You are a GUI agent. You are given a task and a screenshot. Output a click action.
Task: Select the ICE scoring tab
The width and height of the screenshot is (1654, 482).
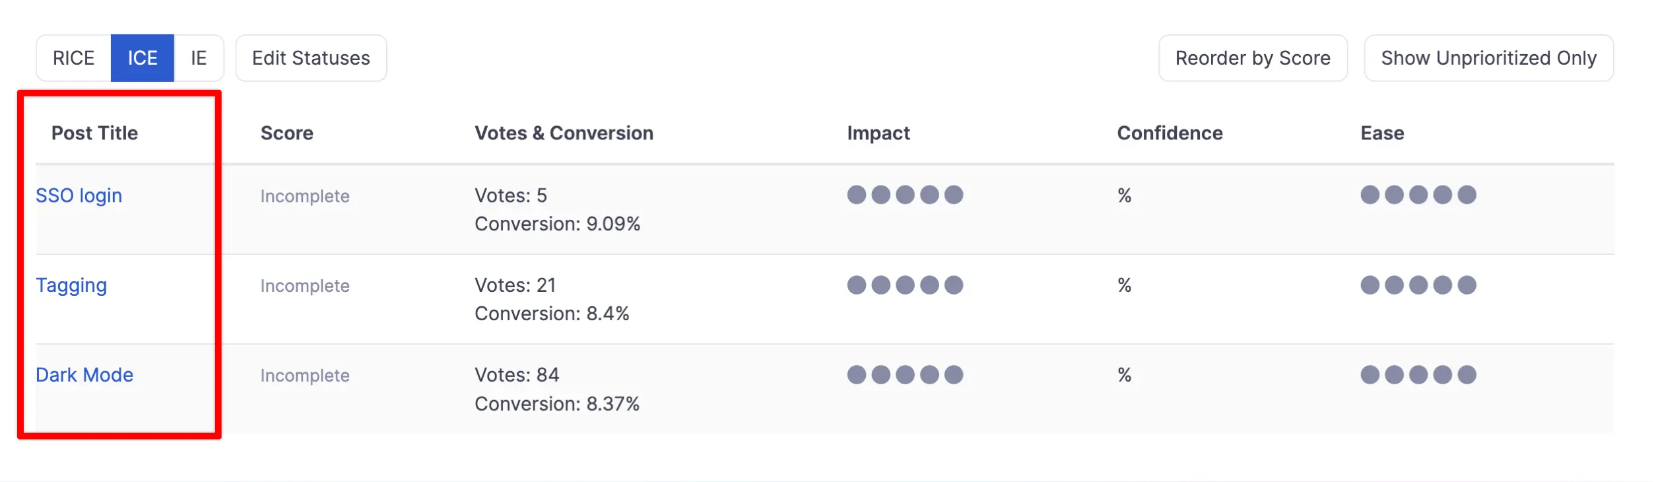pos(142,58)
